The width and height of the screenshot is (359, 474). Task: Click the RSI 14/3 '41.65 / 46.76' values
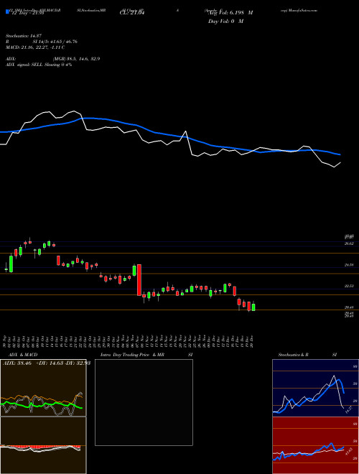pos(63,42)
